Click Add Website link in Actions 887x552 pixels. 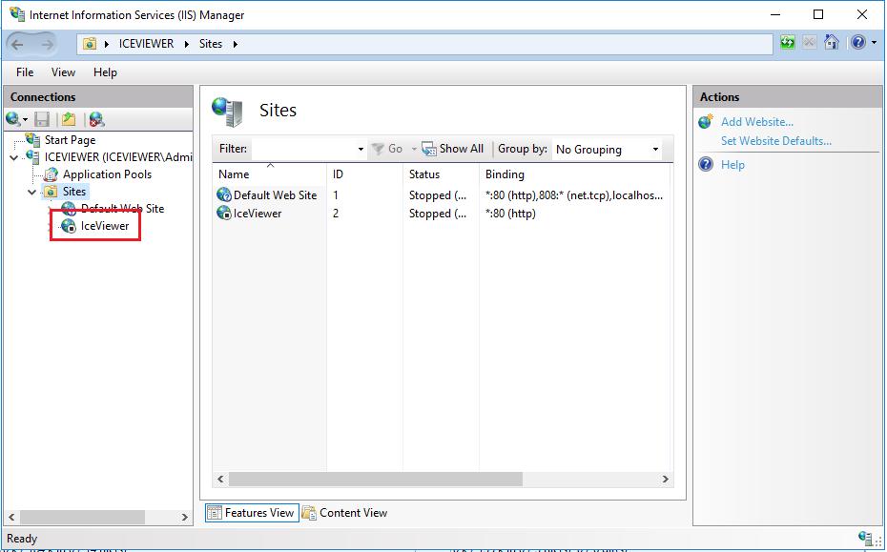click(757, 122)
